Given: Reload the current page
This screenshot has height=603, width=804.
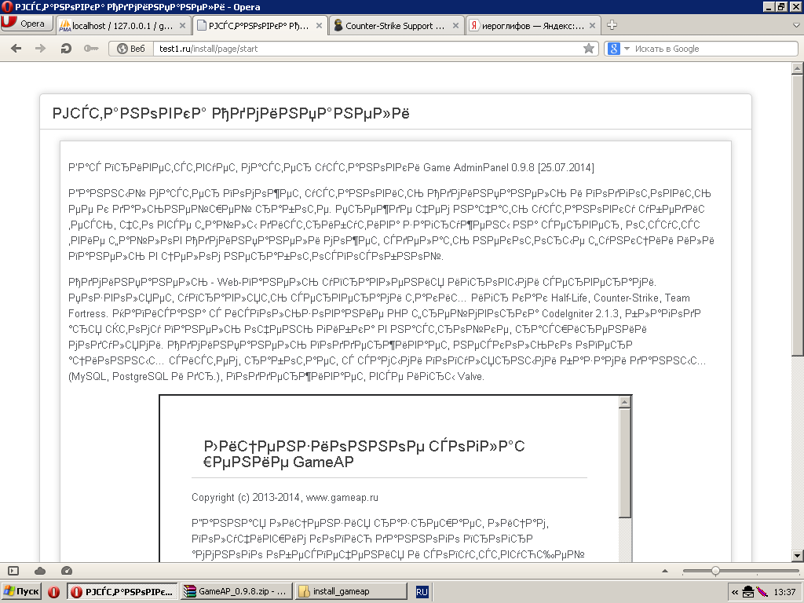Looking at the screenshot, I should [x=66, y=49].
